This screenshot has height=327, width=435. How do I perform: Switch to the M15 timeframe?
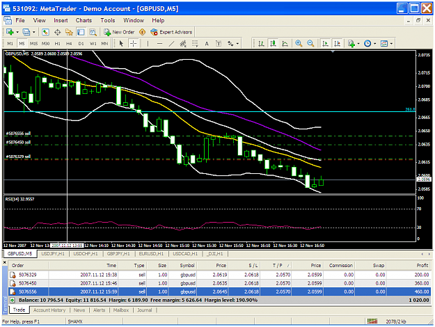coord(33,44)
